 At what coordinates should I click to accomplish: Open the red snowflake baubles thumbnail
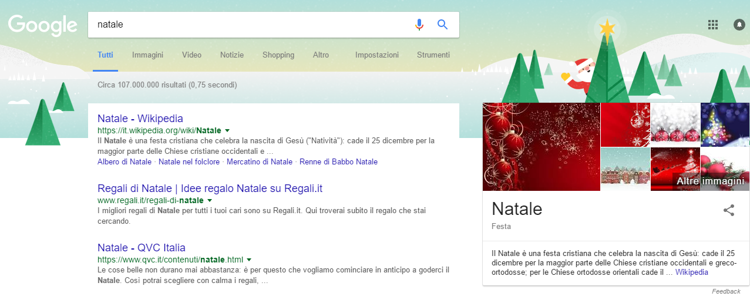click(625, 124)
